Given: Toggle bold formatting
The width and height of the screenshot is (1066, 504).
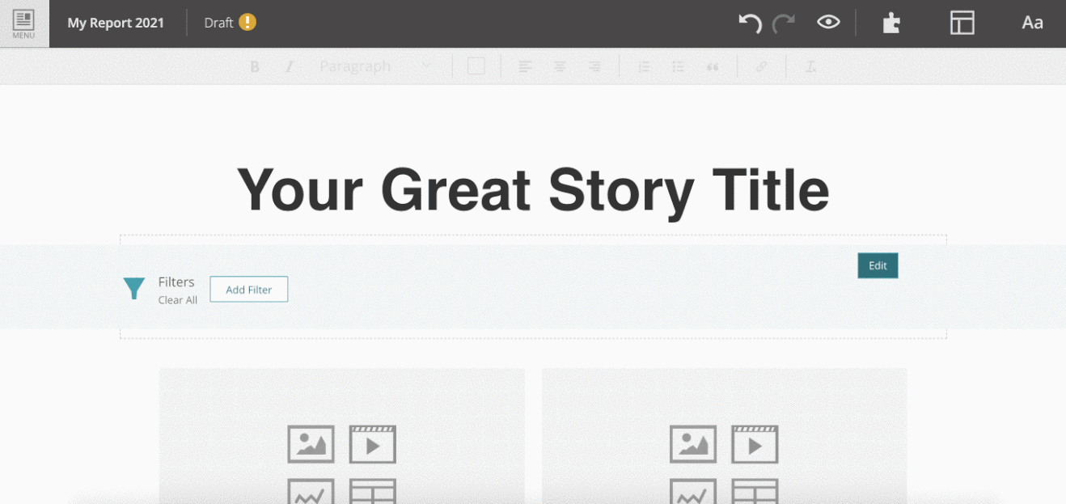Looking at the screenshot, I should coord(255,67).
